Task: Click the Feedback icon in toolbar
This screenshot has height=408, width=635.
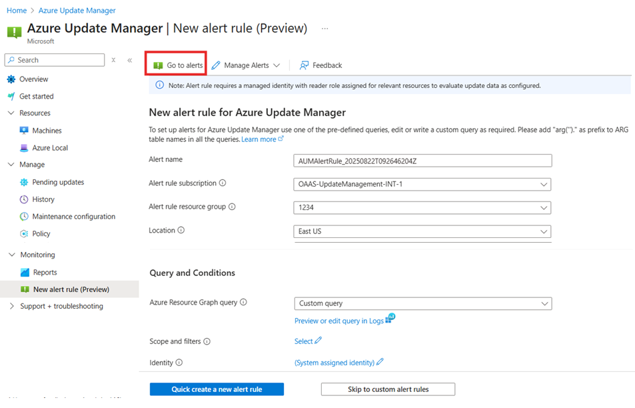Action: pos(304,65)
